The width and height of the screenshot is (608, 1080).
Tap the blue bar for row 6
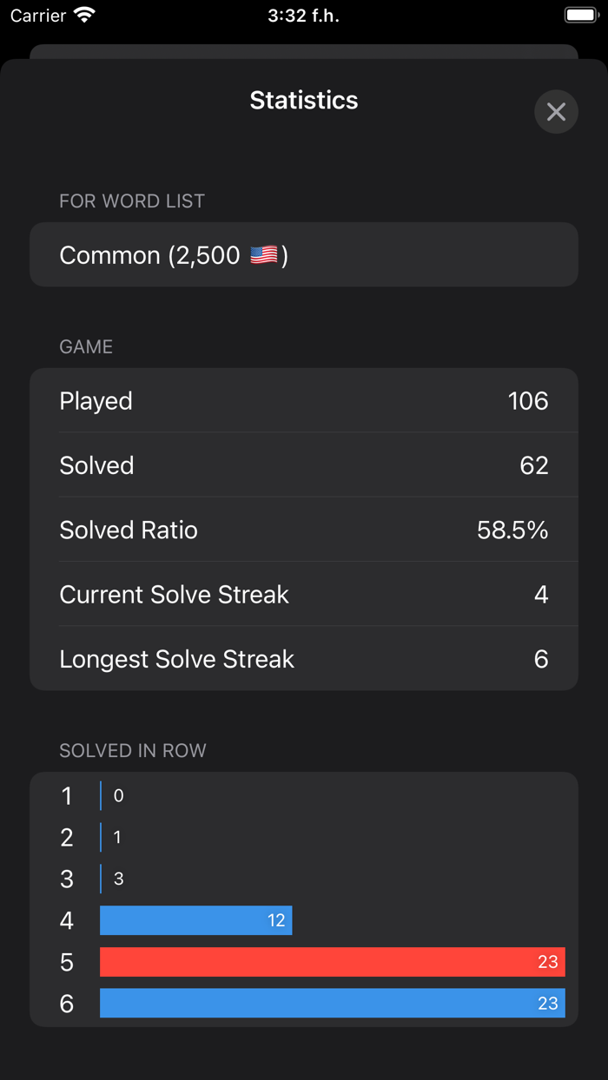(332, 1004)
